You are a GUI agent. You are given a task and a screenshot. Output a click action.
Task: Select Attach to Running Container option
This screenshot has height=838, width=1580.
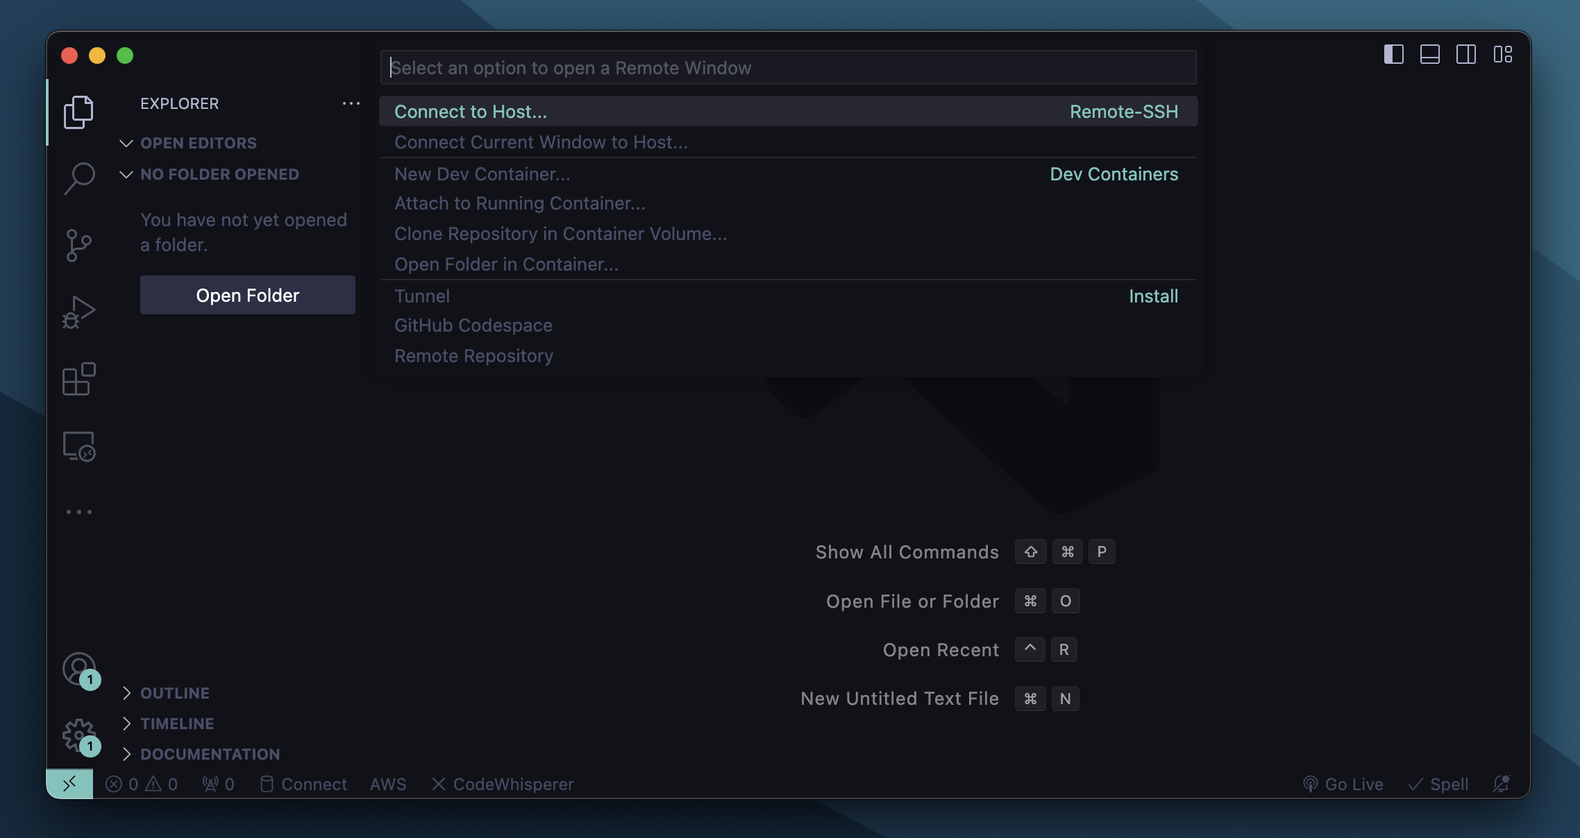(x=519, y=203)
